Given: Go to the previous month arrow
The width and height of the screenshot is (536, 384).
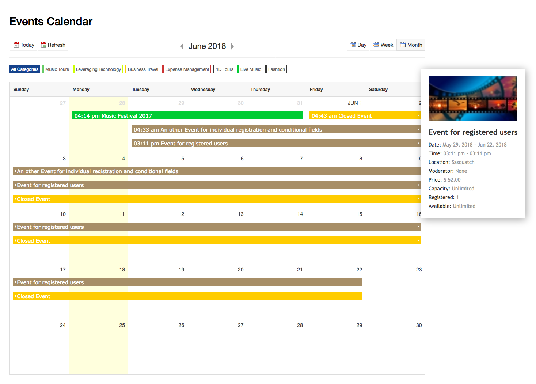Looking at the screenshot, I should pyautogui.click(x=182, y=46).
